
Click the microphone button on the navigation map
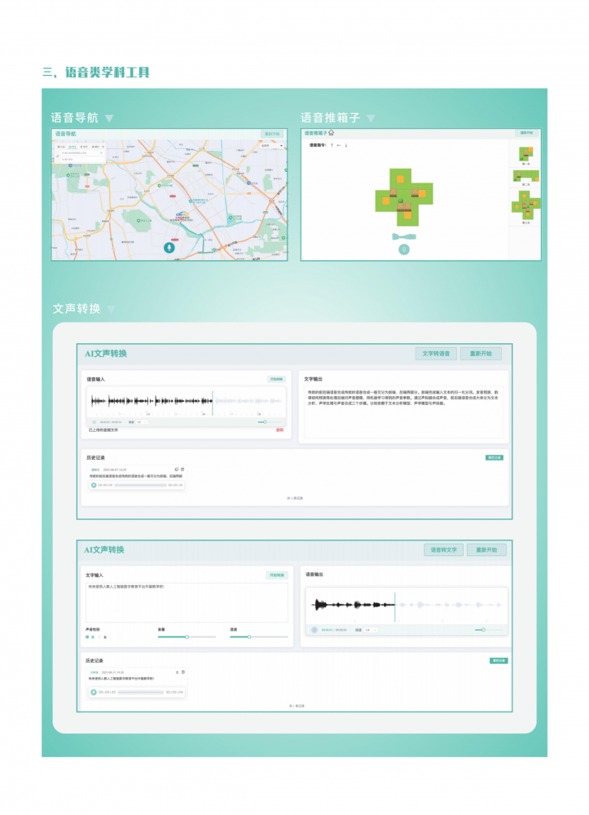(169, 247)
